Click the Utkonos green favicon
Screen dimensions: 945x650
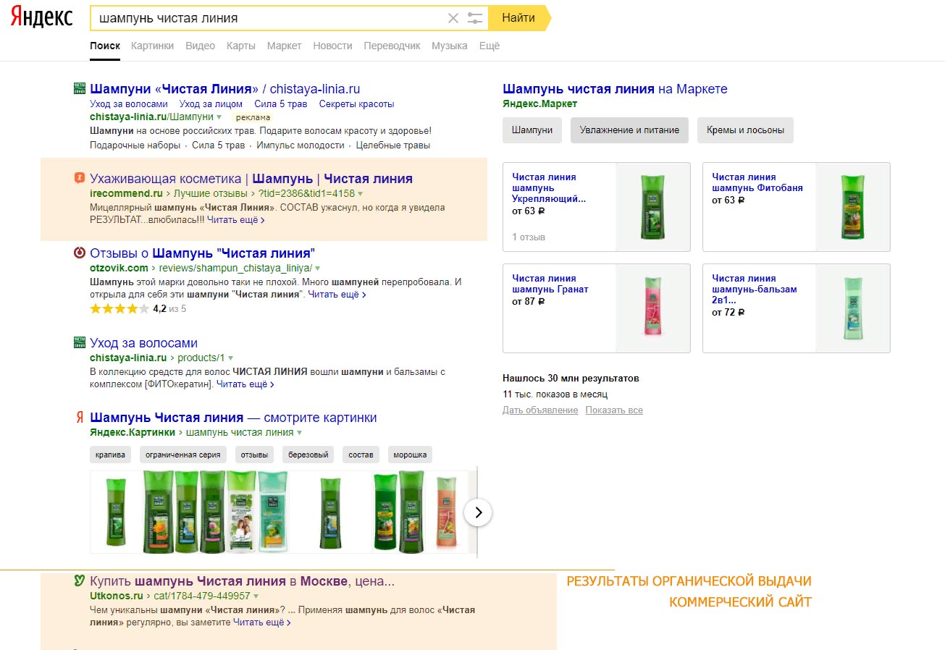pos(80,581)
